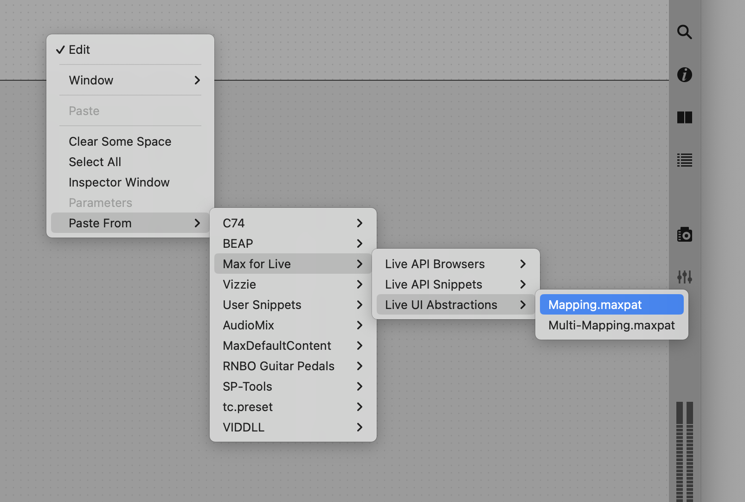Open Live API Snippets submenu
Viewport: 745px width, 502px height.
(456, 284)
